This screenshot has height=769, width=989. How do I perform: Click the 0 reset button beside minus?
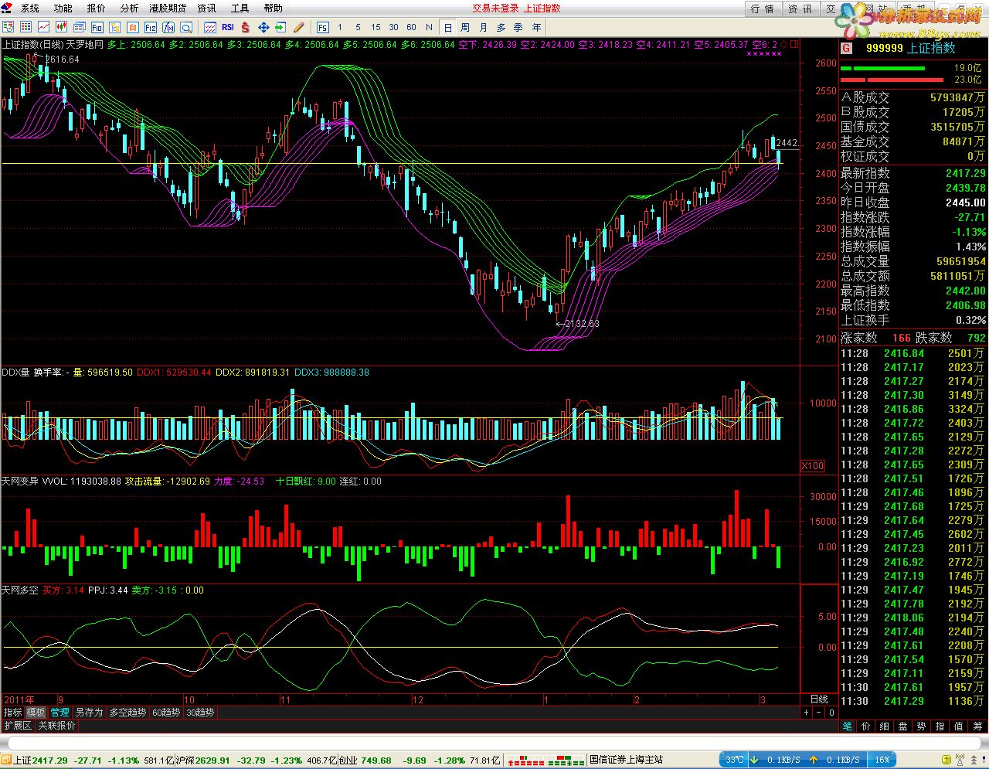[x=831, y=713]
